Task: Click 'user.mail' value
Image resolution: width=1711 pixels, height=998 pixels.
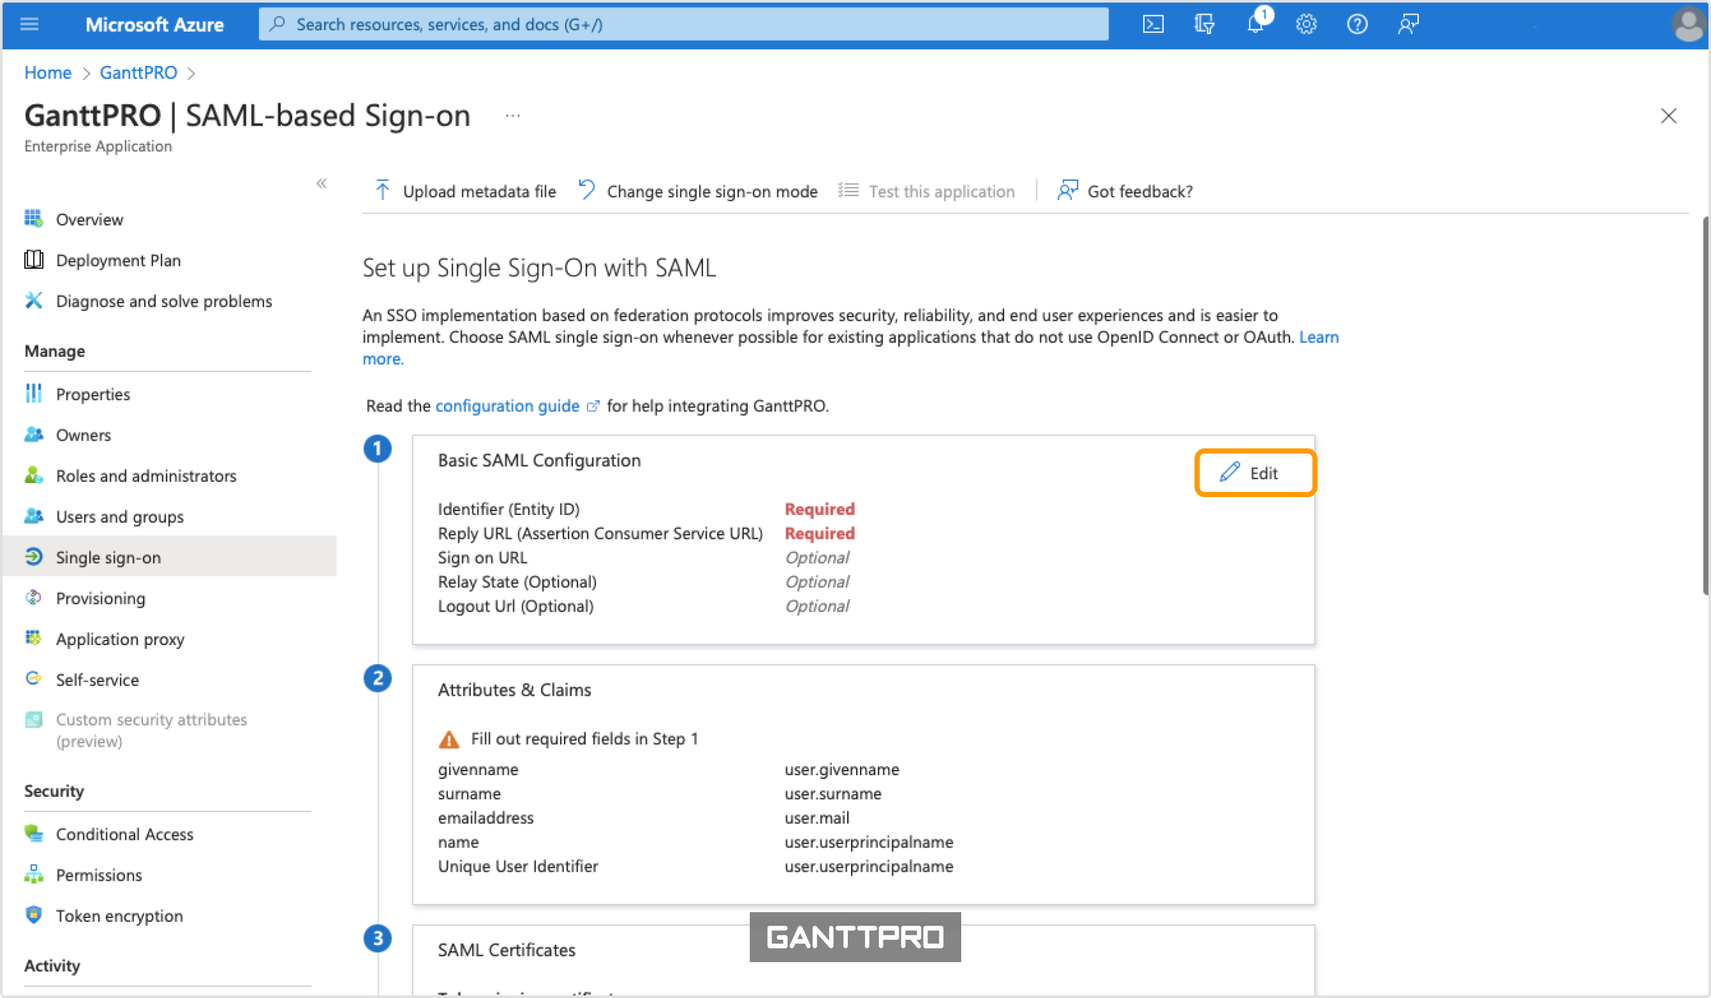Action: (x=817, y=818)
